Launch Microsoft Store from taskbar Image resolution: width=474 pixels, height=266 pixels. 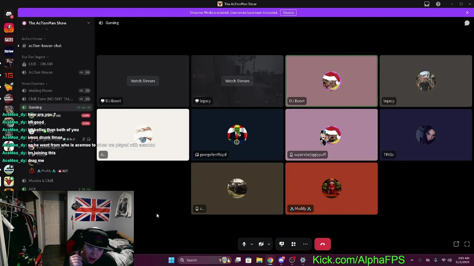[x=248, y=260]
